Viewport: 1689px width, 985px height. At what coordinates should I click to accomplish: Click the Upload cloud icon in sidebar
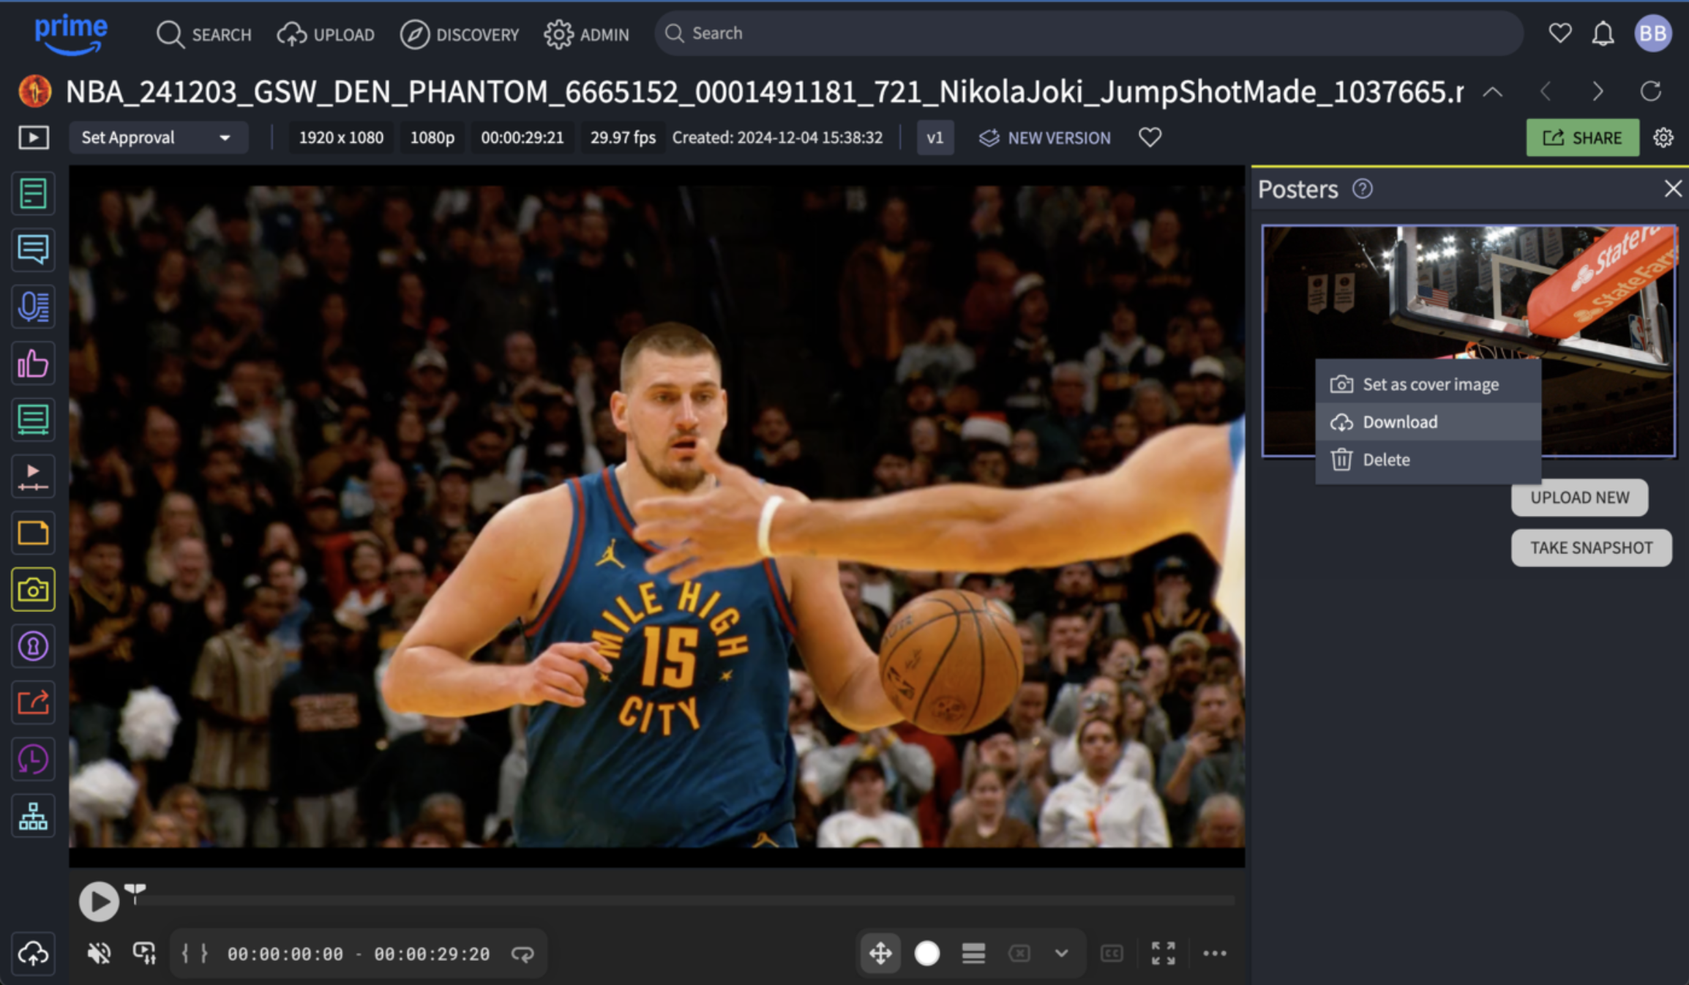click(x=33, y=954)
